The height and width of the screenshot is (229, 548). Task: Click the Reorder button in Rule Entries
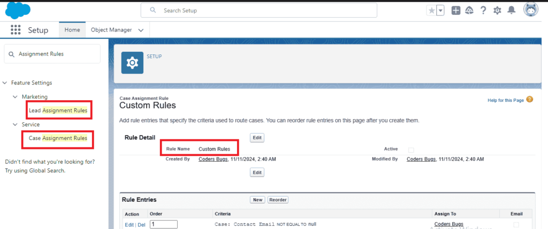pos(278,200)
